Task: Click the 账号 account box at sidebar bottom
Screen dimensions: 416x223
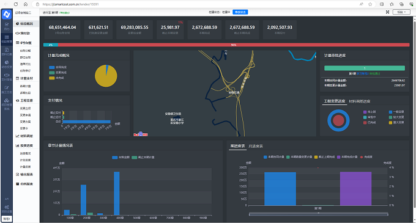Action: point(7,219)
